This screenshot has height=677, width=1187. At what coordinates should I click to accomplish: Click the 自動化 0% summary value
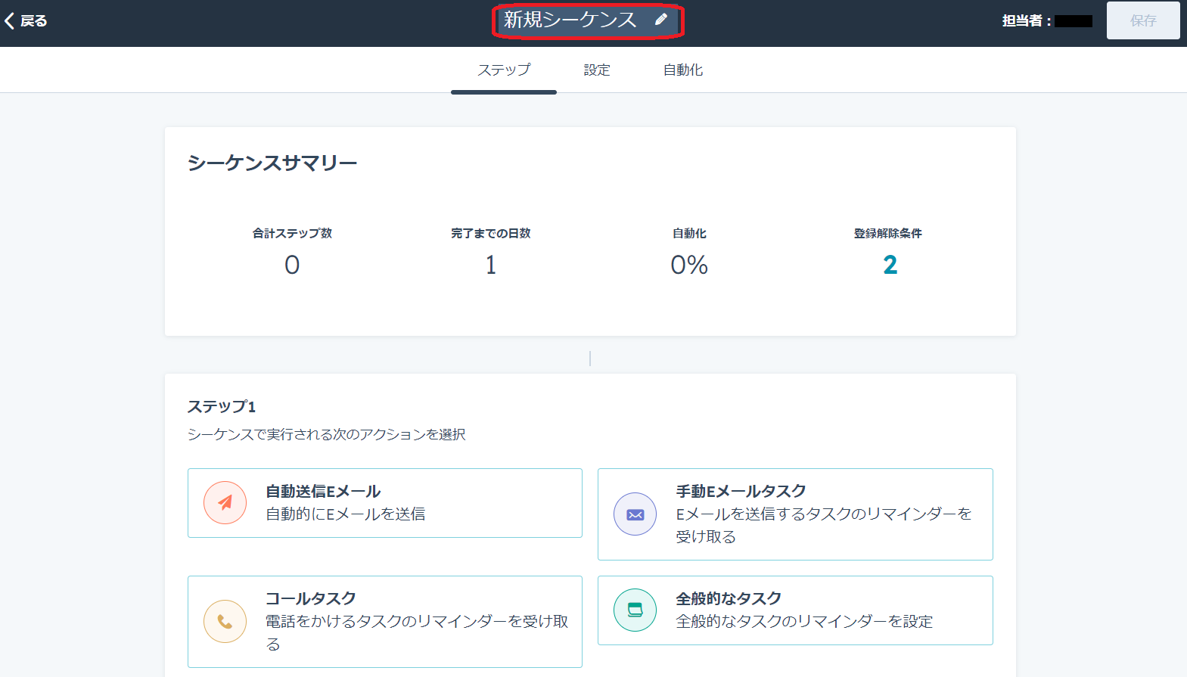pos(689,265)
